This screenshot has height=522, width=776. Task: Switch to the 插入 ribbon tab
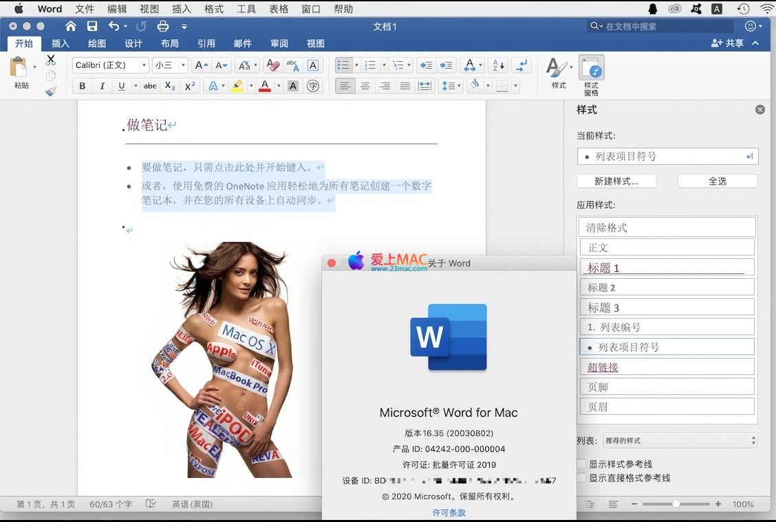pos(61,43)
